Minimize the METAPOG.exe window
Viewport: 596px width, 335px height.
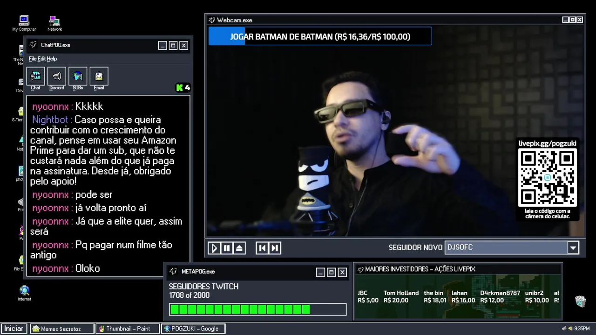point(320,272)
